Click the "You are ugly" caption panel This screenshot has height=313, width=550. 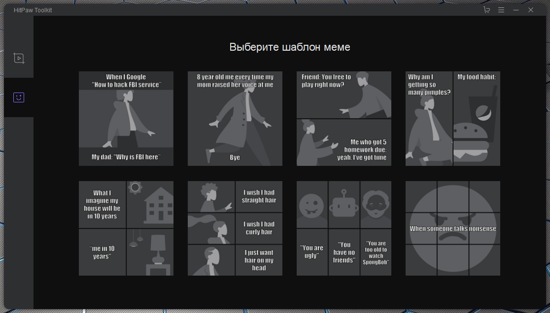point(312,252)
